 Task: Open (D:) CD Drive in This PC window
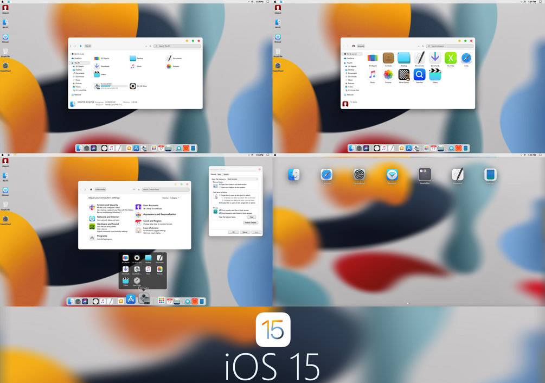point(138,86)
